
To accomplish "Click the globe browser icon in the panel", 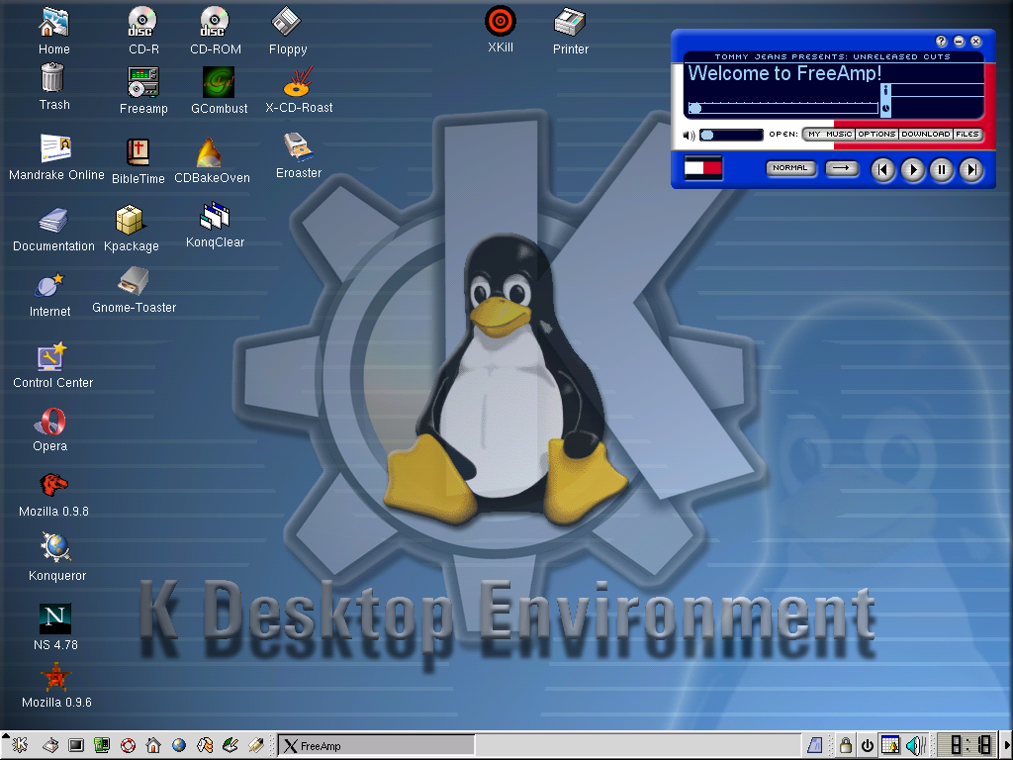I will [179, 746].
